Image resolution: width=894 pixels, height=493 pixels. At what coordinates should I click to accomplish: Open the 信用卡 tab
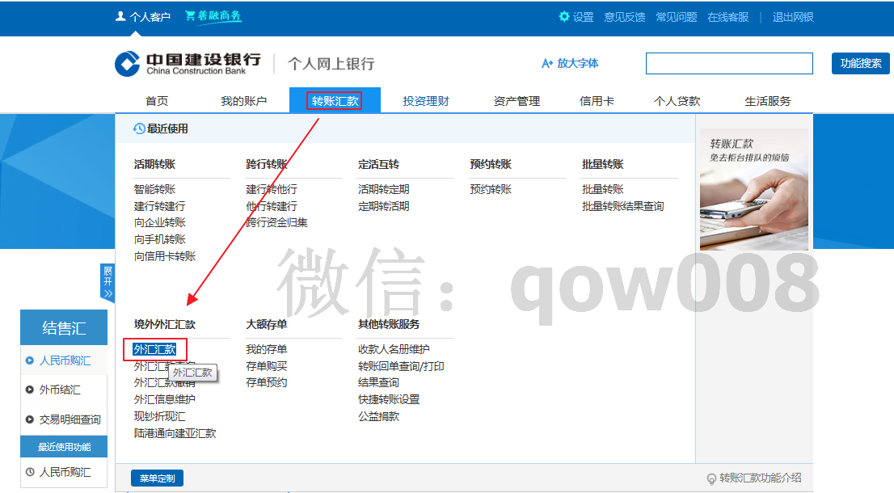coord(597,101)
